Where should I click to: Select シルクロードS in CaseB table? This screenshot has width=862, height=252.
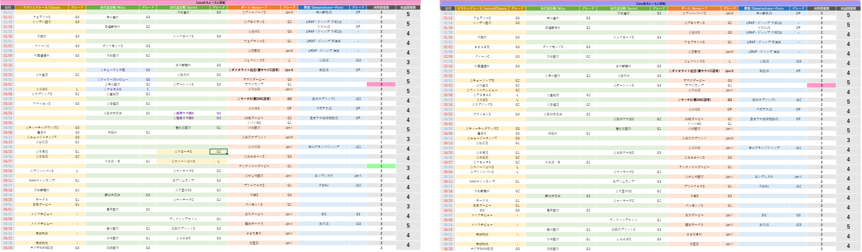[623, 37]
